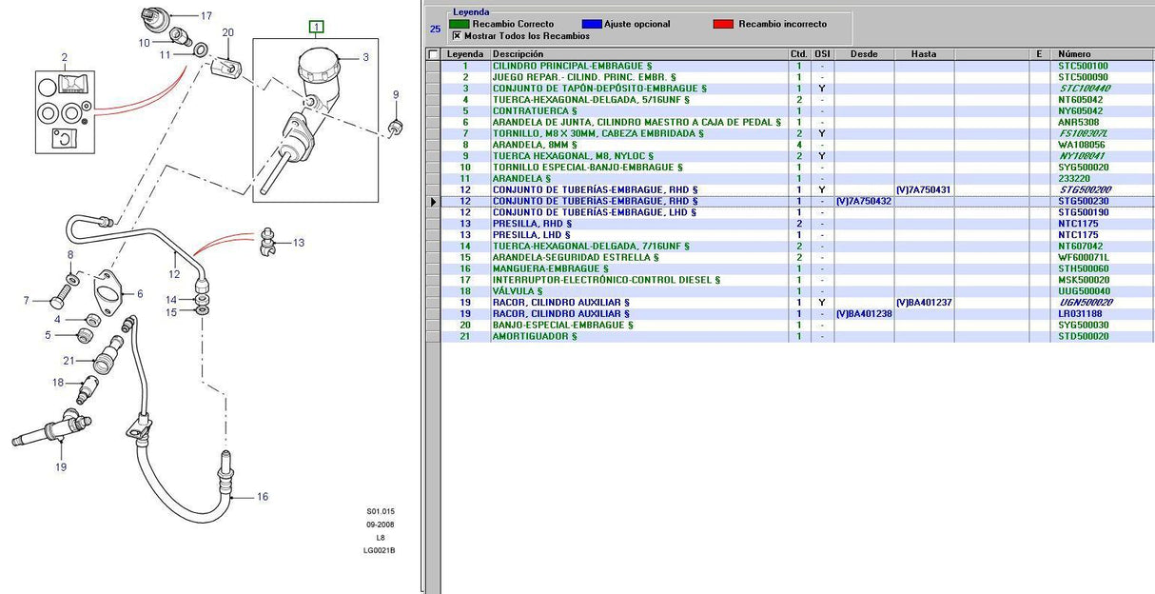The width and height of the screenshot is (1155, 594).
Task: Click callout 6 beside the gasket
Action: tap(139, 294)
